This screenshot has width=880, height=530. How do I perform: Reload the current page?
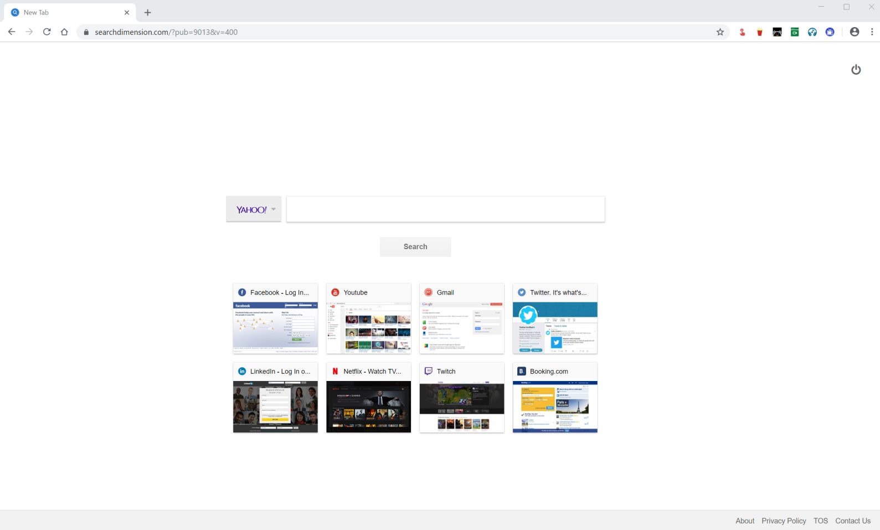click(x=47, y=32)
